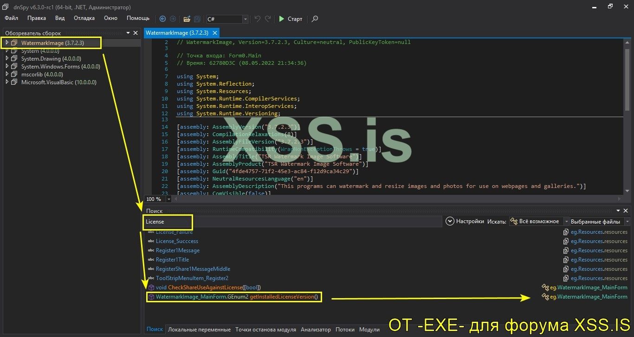Switch to the Модули tab
The image size is (634, 337).
(x=369, y=330)
